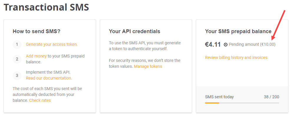Click the Your SMS prepaid balance heading
291x115 pixels.
tap(238, 31)
